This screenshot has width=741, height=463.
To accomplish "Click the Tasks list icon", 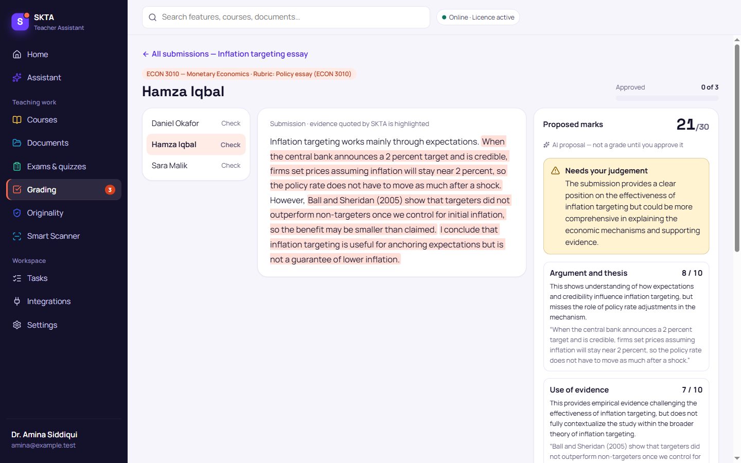I will pos(17,278).
